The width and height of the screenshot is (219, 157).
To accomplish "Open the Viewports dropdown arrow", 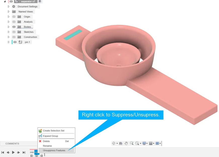I will tap(160, 143).
